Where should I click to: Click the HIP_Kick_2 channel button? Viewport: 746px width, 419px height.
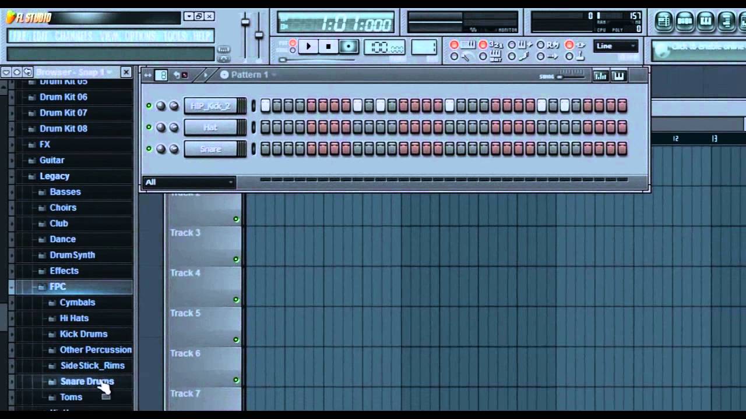[215, 106]
